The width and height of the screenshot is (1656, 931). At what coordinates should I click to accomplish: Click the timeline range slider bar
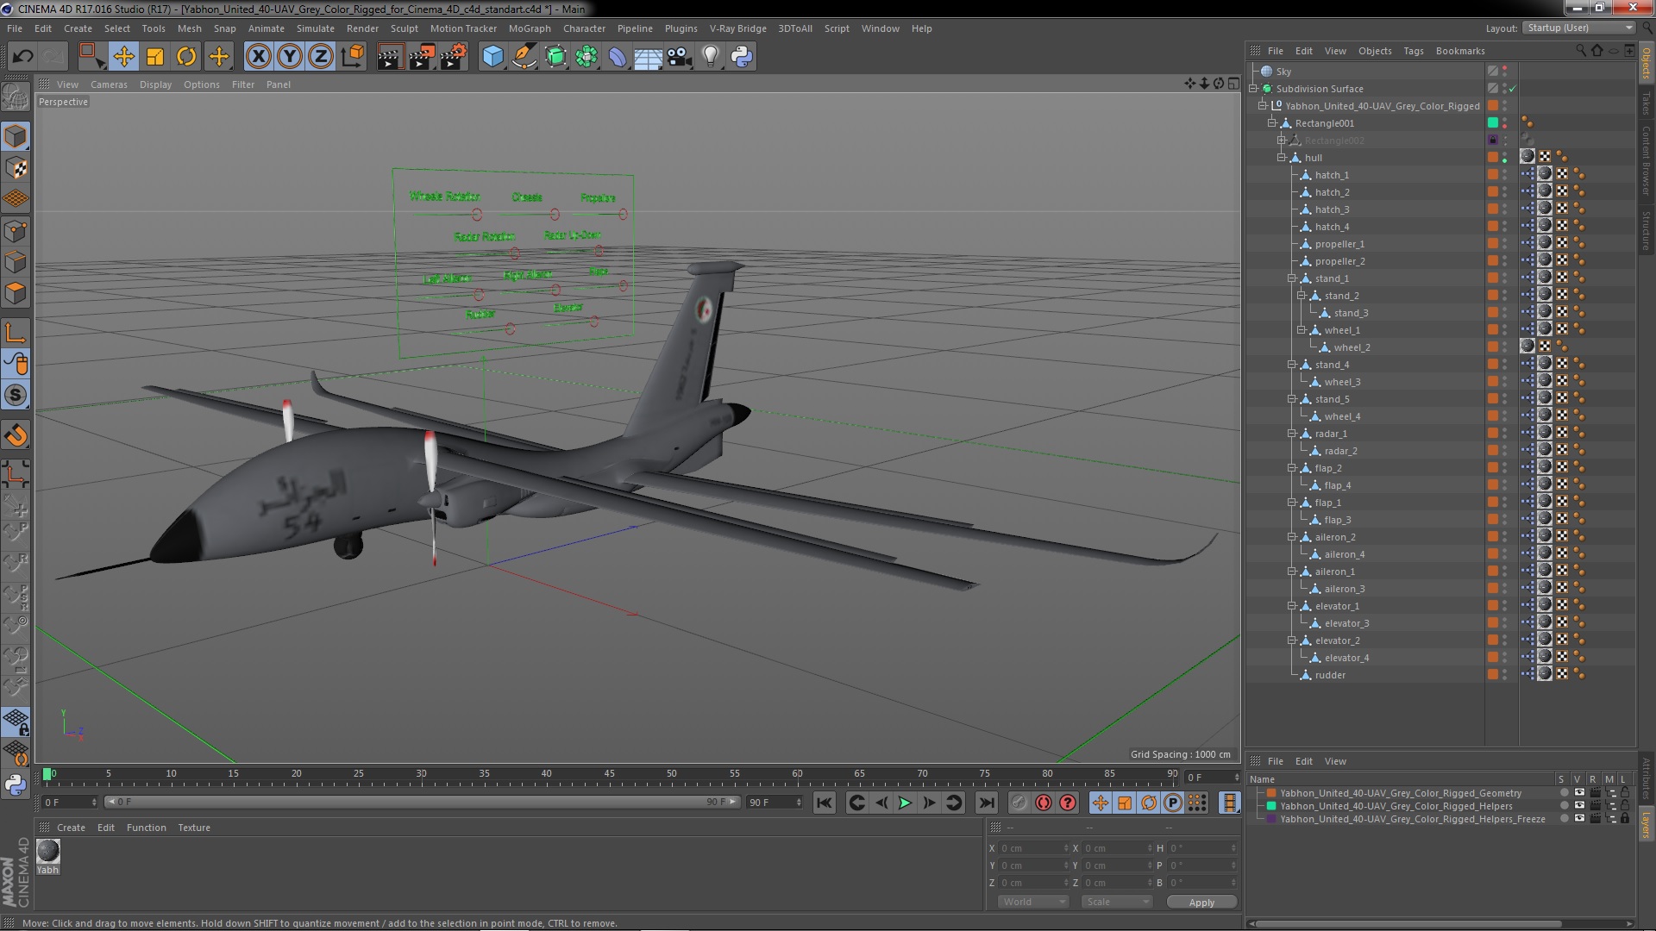(422, 802)
